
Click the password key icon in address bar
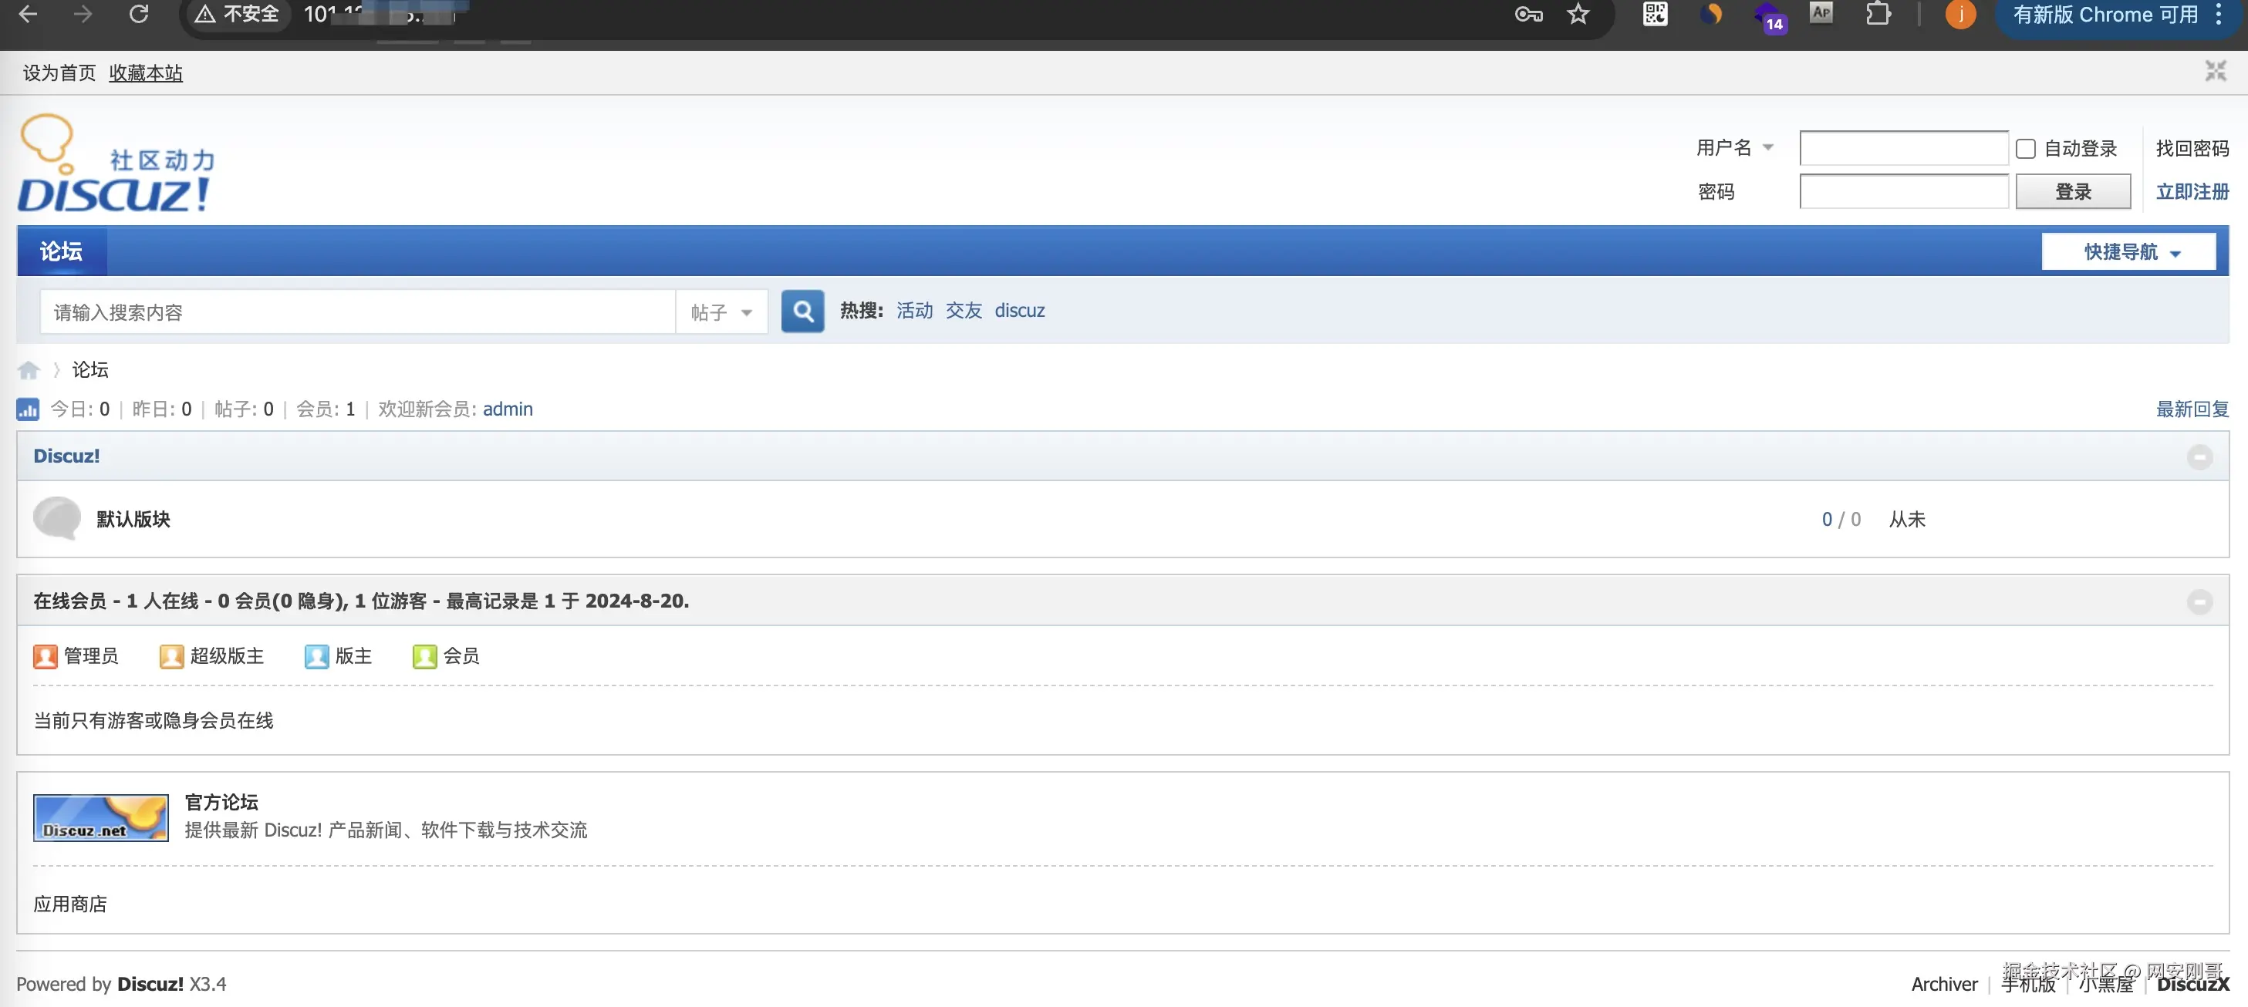(x=1528, y=14)
